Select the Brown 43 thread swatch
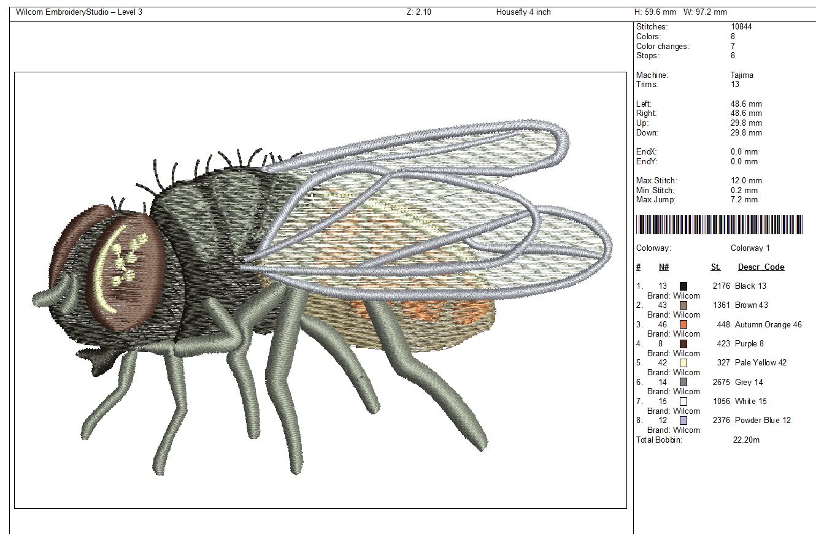This screenshot has height=534, width=816. (x=683, y=305)
